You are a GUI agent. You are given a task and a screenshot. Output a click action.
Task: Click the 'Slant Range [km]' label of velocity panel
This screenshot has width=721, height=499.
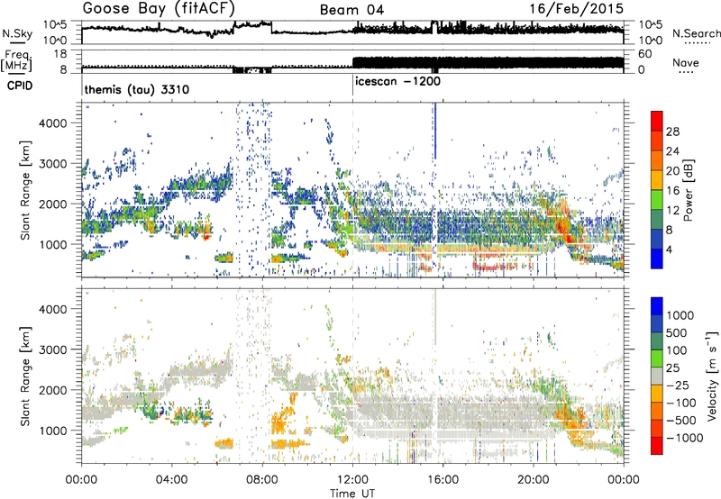[25, 376]
